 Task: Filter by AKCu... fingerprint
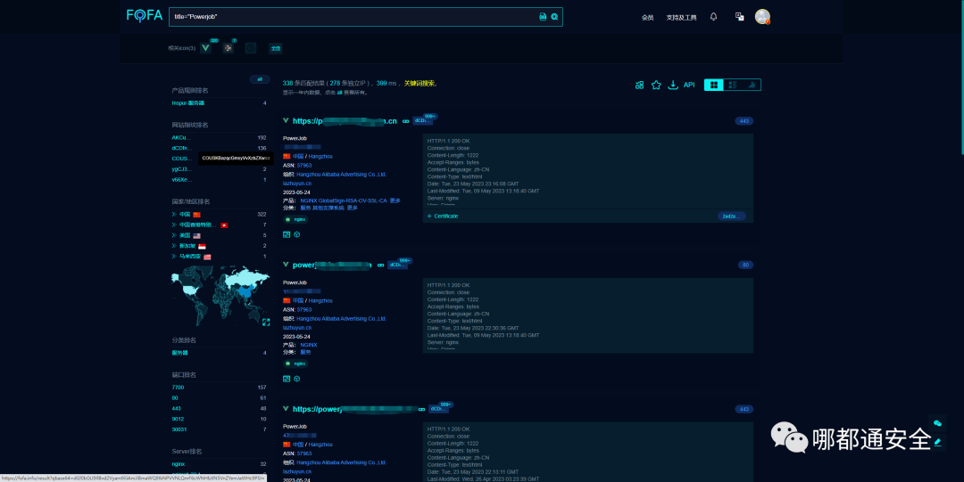[x=181, y=137]
